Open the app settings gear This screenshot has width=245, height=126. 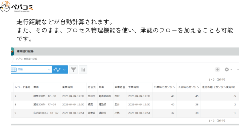(x=227, y=69)
